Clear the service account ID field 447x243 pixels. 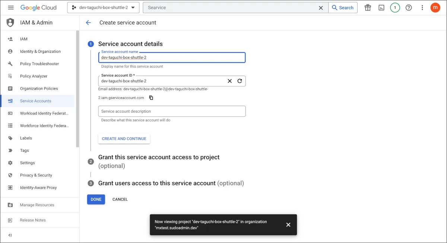tap(229, 81)
